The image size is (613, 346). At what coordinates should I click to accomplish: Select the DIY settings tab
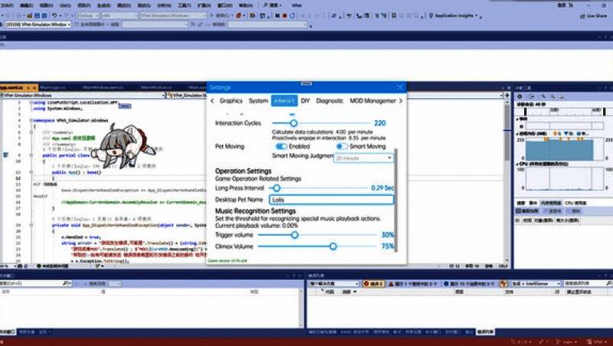305,100
